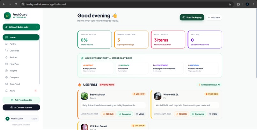Open the browser three-dot menu

click(253, 4)
